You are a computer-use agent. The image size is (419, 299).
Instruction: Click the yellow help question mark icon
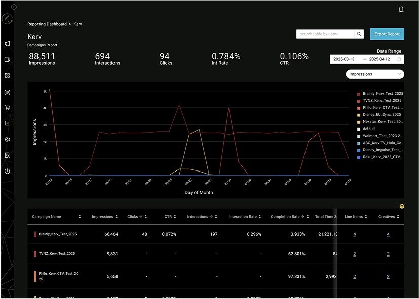(402, 206)
